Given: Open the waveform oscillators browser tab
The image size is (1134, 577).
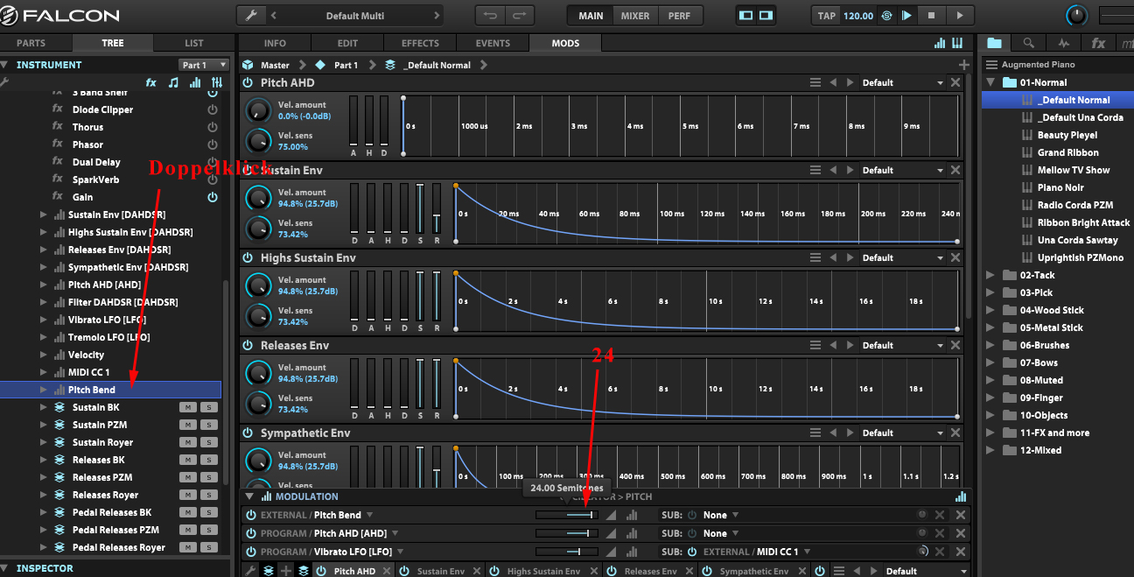Looking at the screenshot, I should [1063, 43].
